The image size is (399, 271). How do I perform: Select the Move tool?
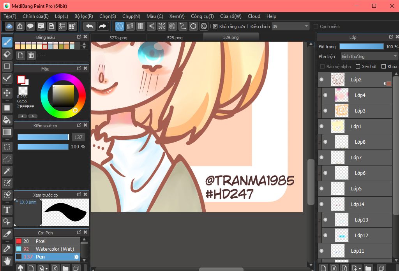(x=7, y=93)
